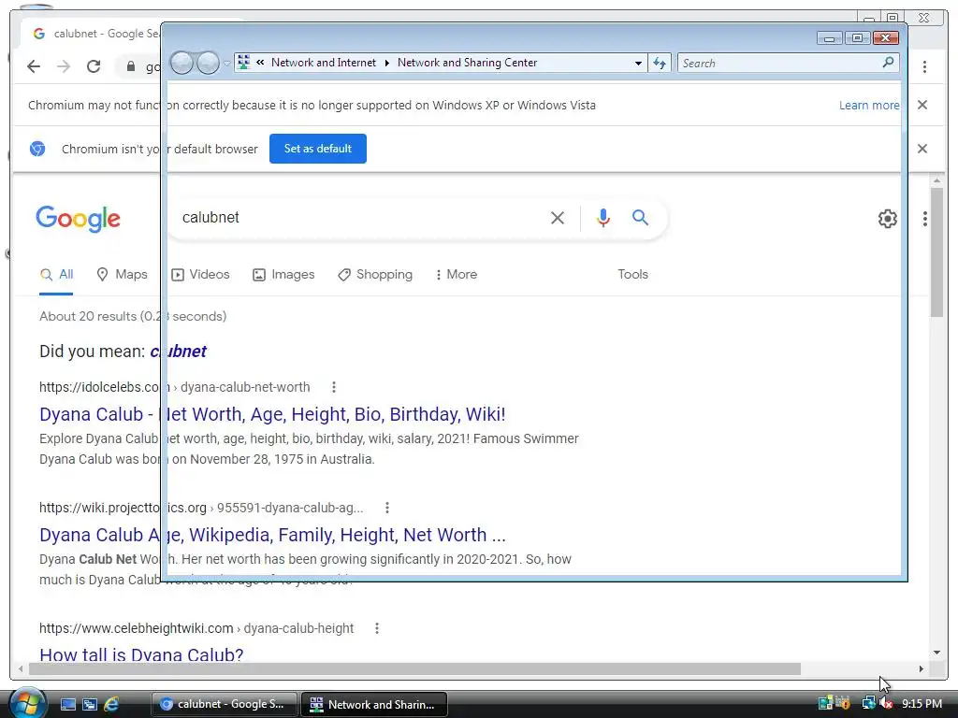This screenshot has height=718, width=958.
Task: Click the celebheightwiki.com result URL text
Action: (196, 628)
